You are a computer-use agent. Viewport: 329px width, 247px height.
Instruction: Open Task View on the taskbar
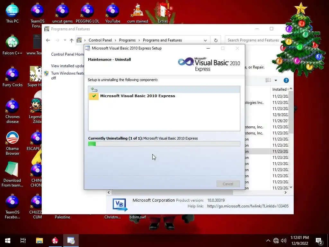coord(23,241)
